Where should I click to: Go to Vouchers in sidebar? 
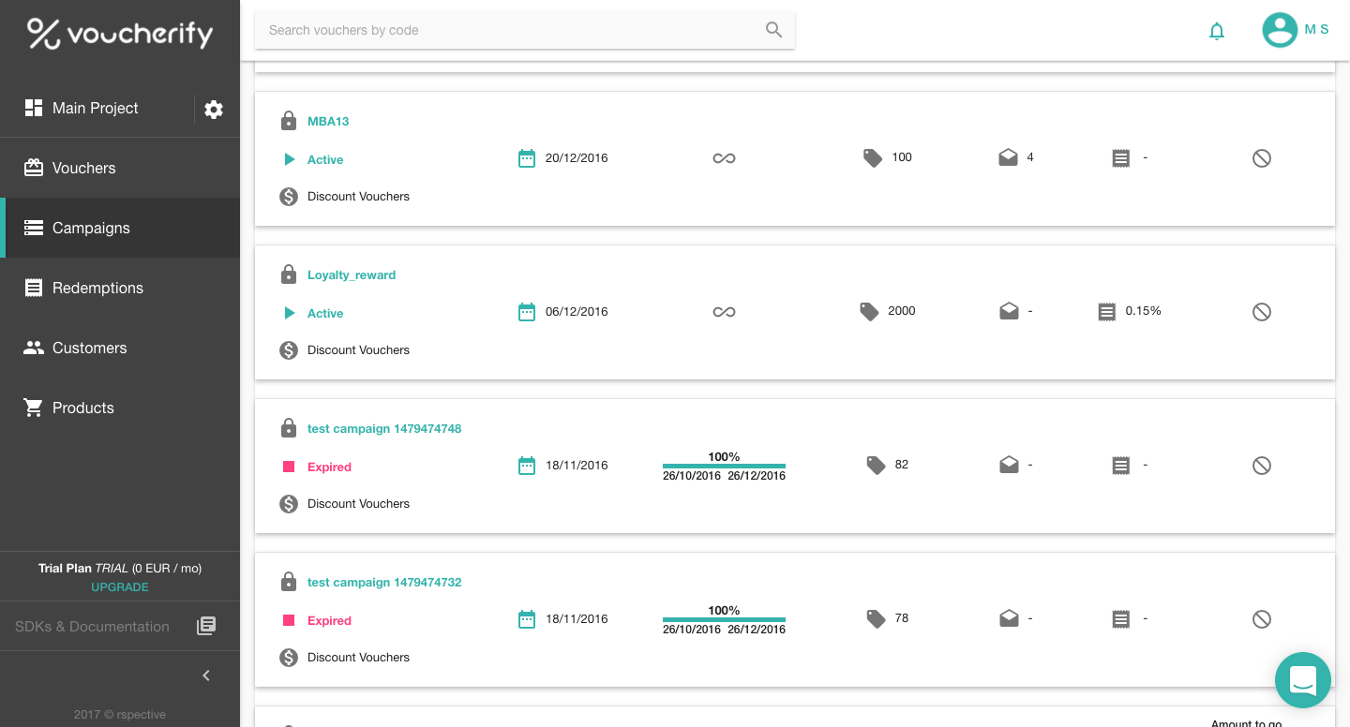coord(83,168)
